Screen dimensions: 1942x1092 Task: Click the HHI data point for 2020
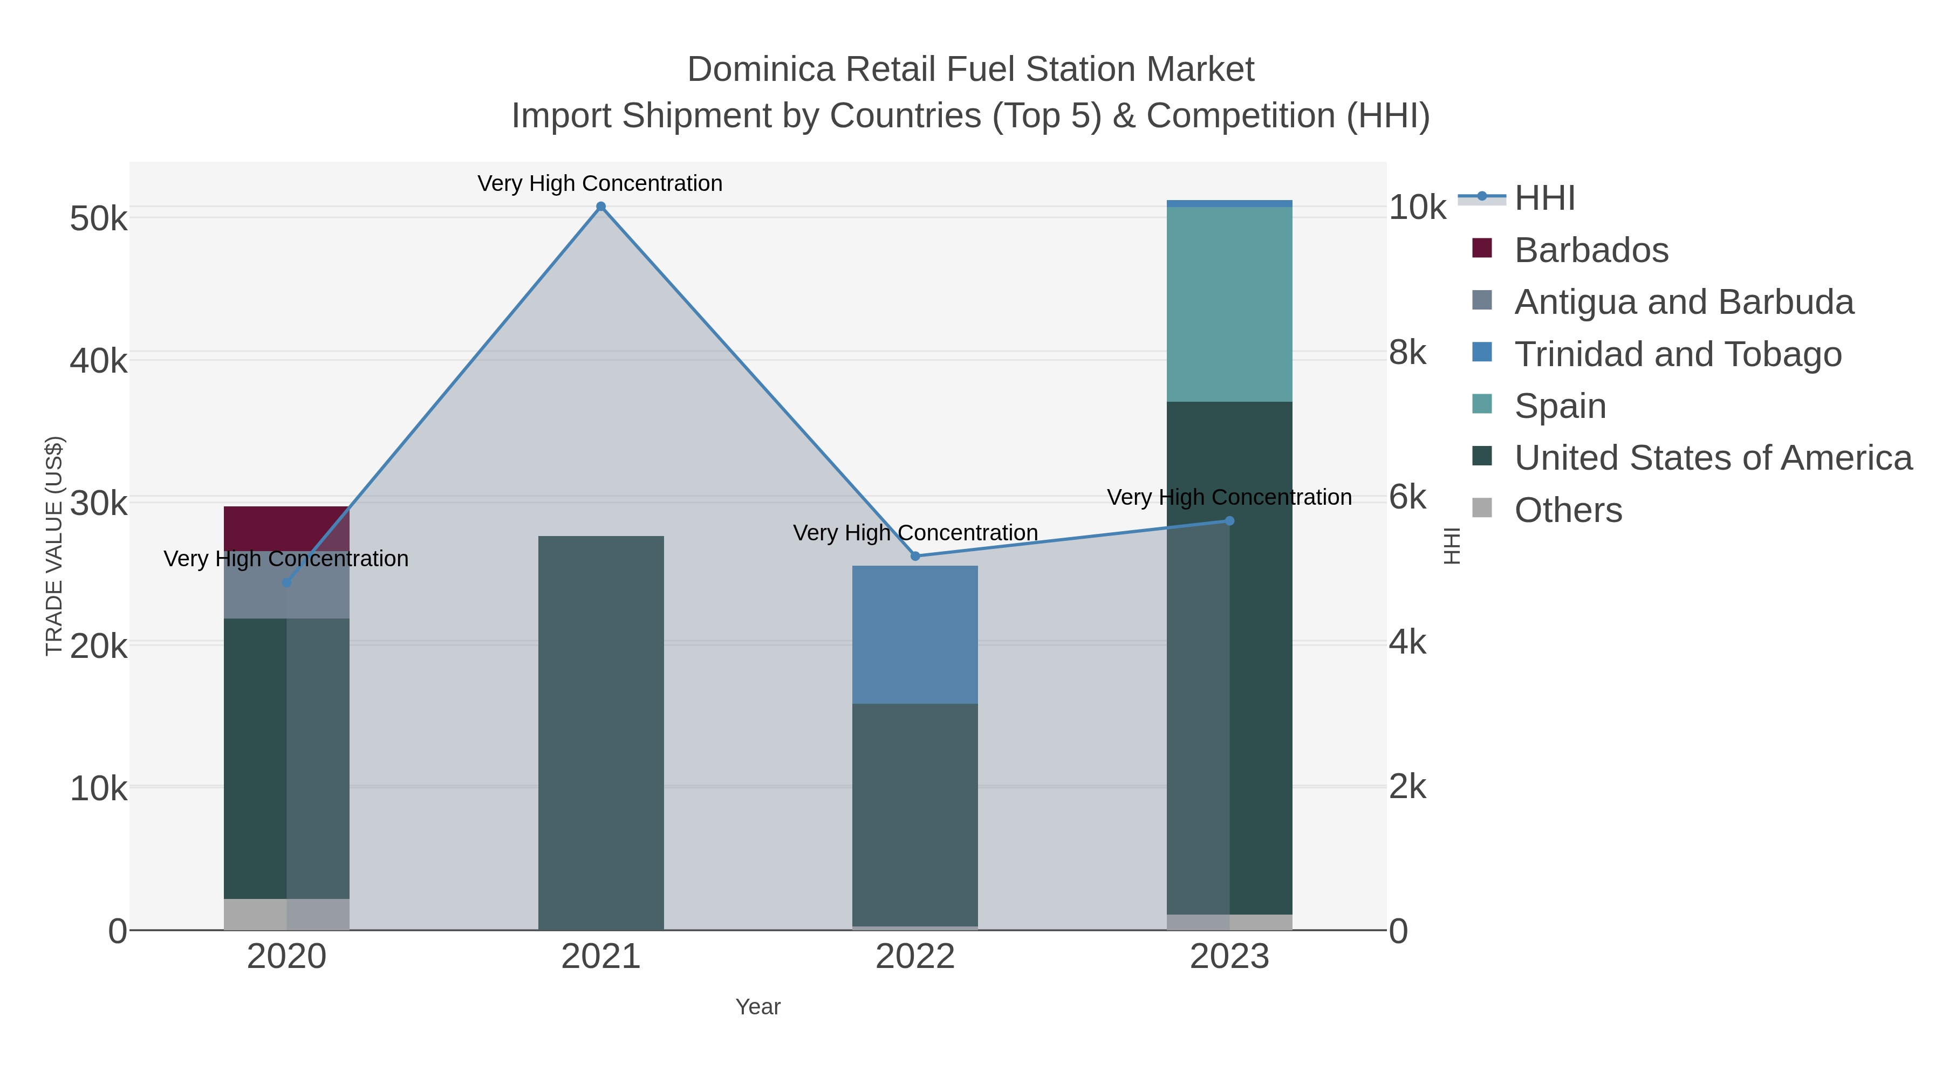286,582
